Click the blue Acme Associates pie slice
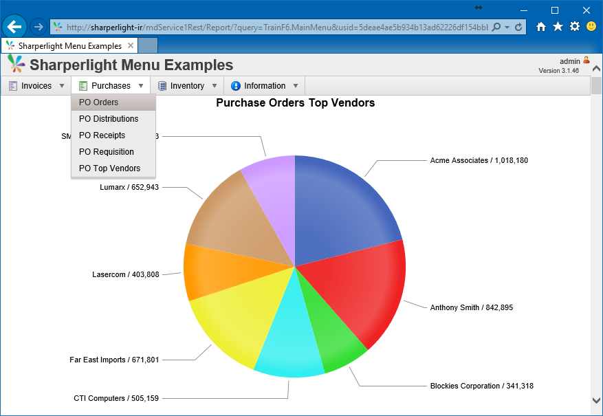This screenshot has width=603, height=416. [338, 212]
